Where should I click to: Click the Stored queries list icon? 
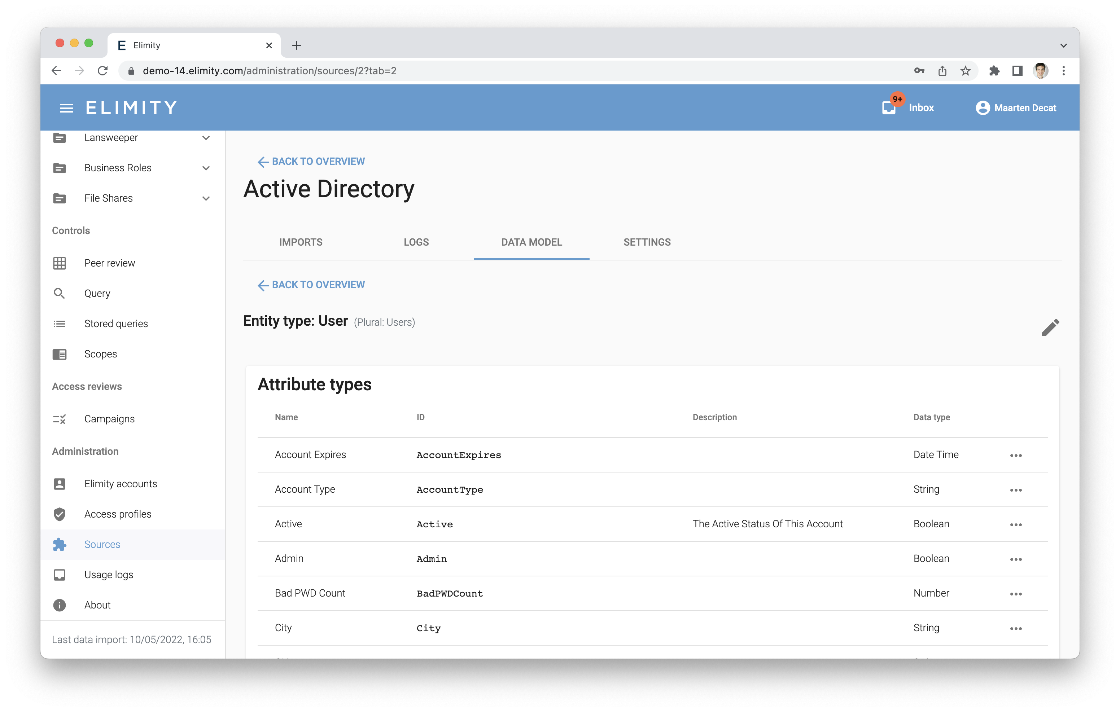(60, 324)
